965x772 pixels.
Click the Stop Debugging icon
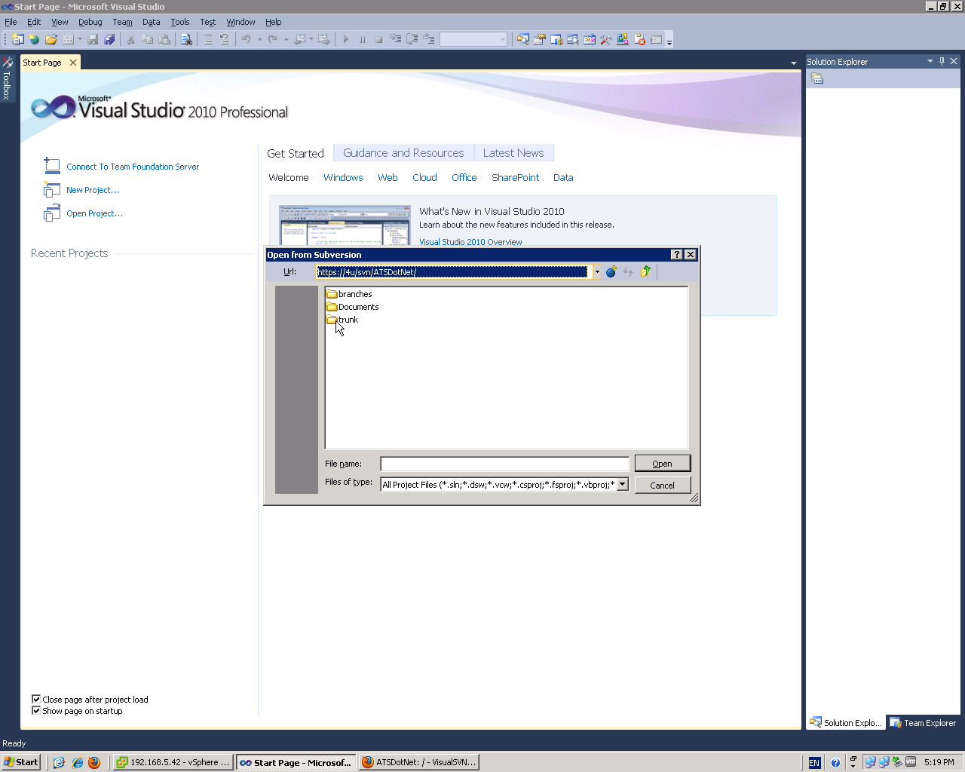[x=378, y=39]
